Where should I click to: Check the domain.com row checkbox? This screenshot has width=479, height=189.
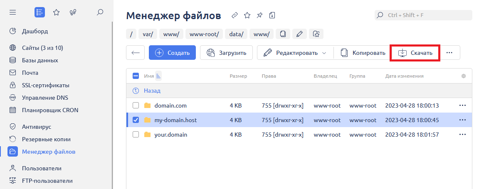[x=136, y=106]
